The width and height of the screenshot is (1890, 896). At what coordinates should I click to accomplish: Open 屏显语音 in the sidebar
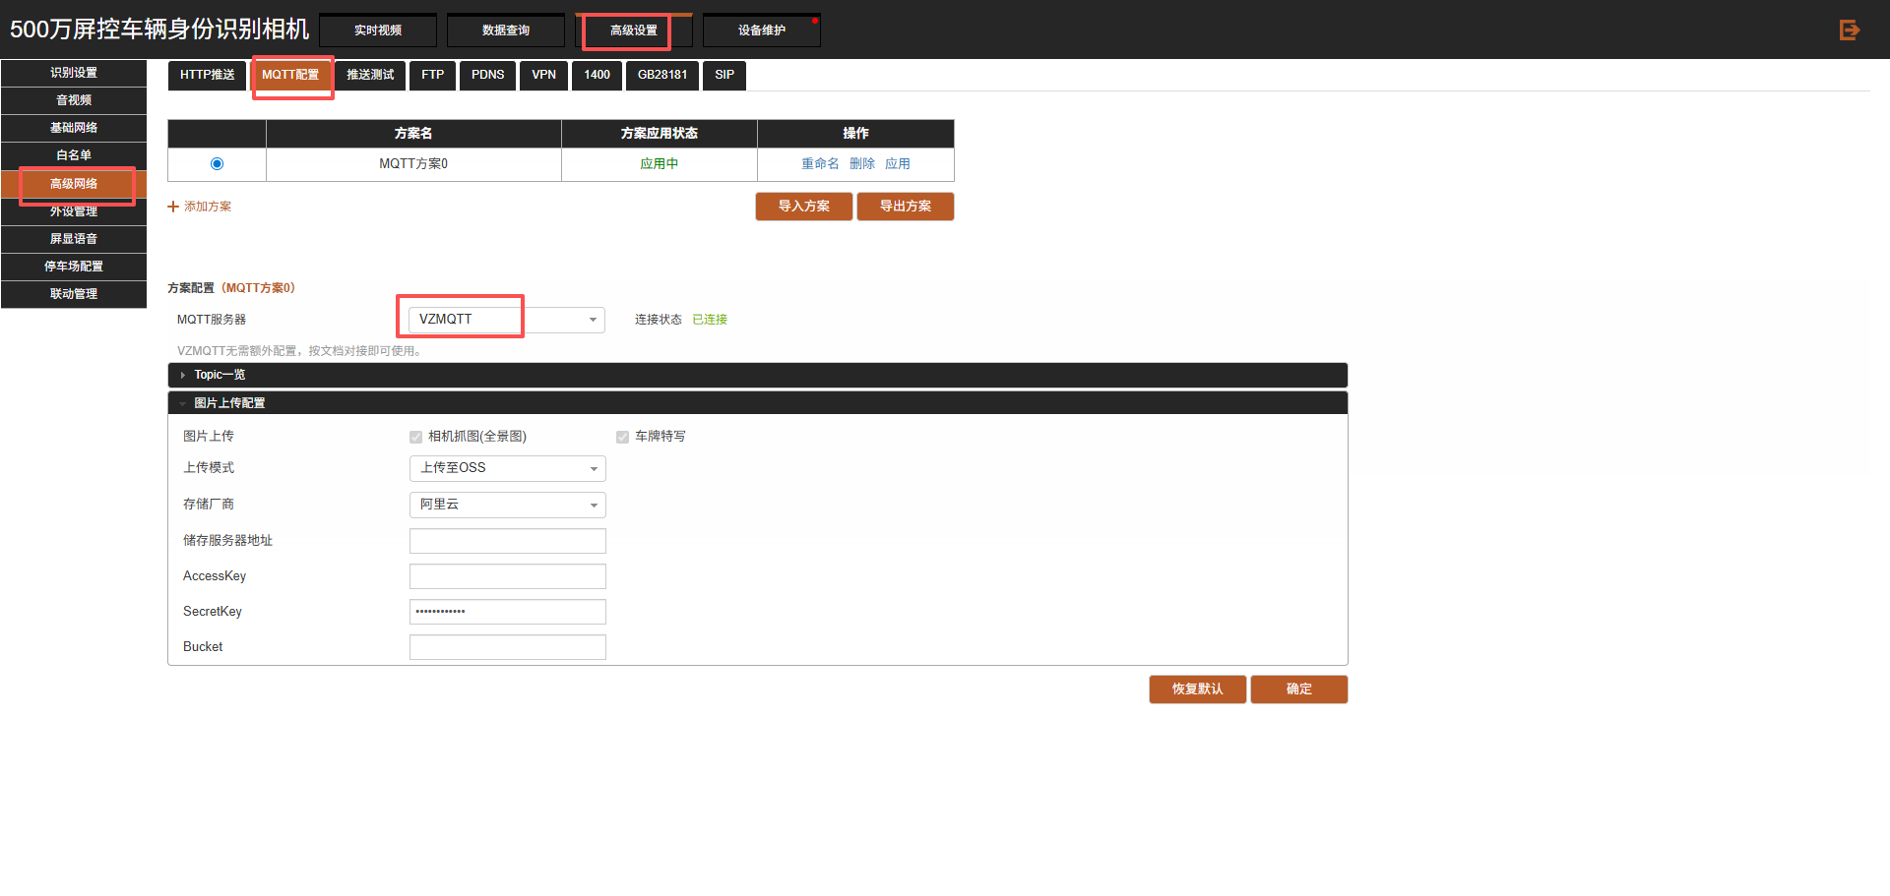point(74,239)
